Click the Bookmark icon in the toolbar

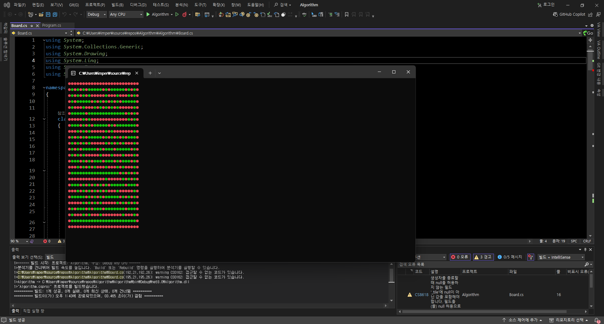pyautogui.click(x=347, y=14)
